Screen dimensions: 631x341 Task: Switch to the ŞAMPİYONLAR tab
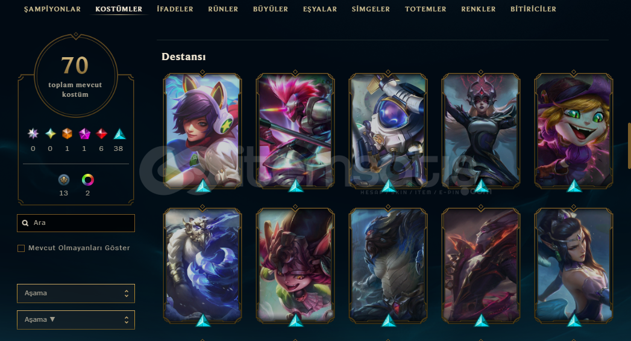pyautogui.click(x=52, y=9)
